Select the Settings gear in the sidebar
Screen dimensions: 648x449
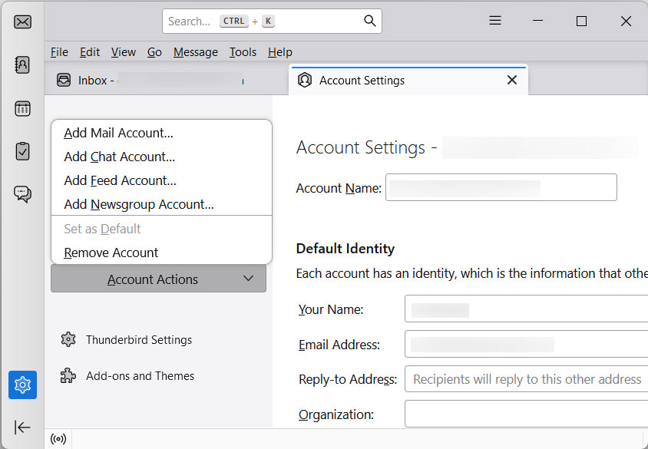(x=22, y=385)
